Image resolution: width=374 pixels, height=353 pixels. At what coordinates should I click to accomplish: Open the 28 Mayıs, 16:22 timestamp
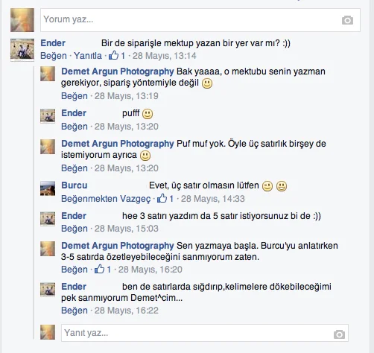point(127,311)
